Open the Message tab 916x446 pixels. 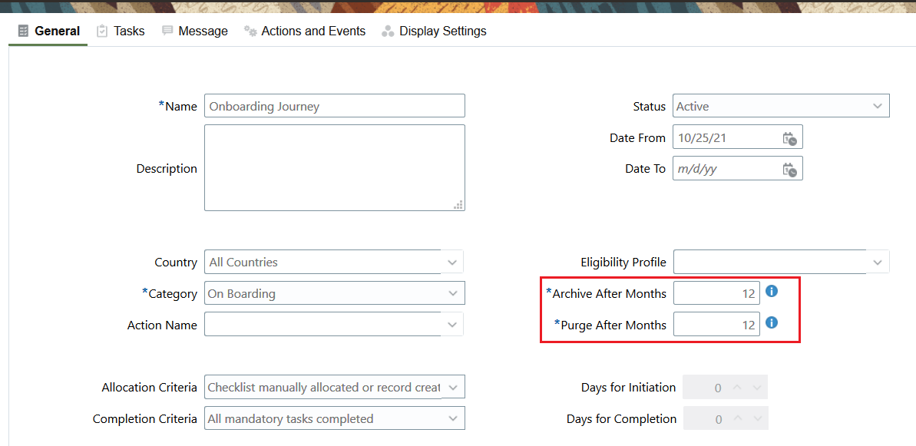coord(195,31)
